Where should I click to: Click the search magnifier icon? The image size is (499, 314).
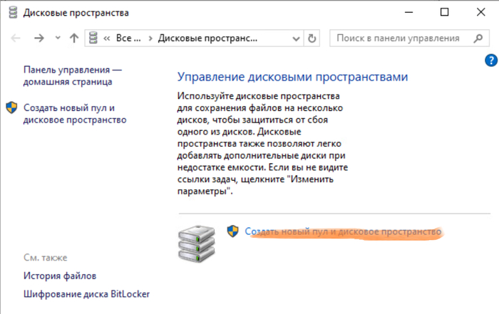tap(475, 38)
